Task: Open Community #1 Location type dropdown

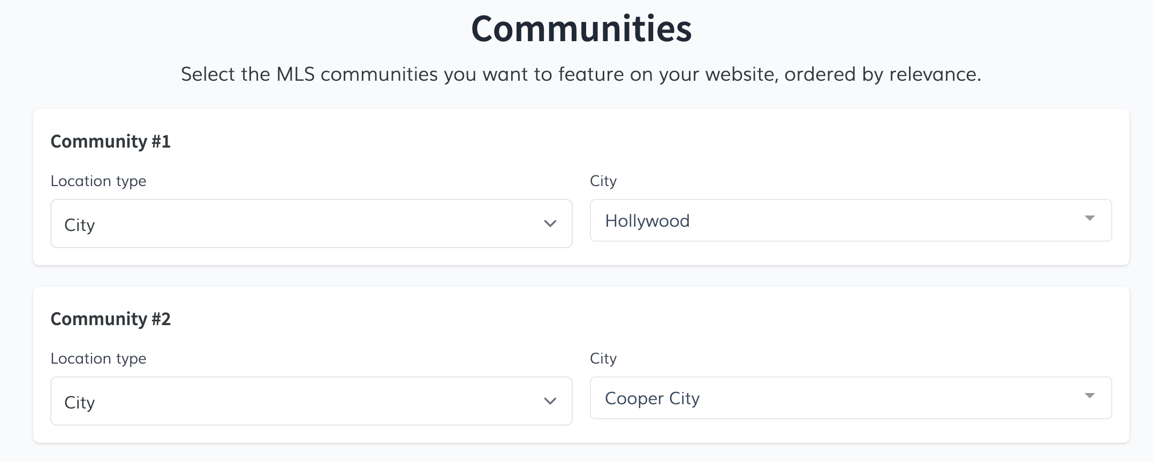Action: click(310, 224)
